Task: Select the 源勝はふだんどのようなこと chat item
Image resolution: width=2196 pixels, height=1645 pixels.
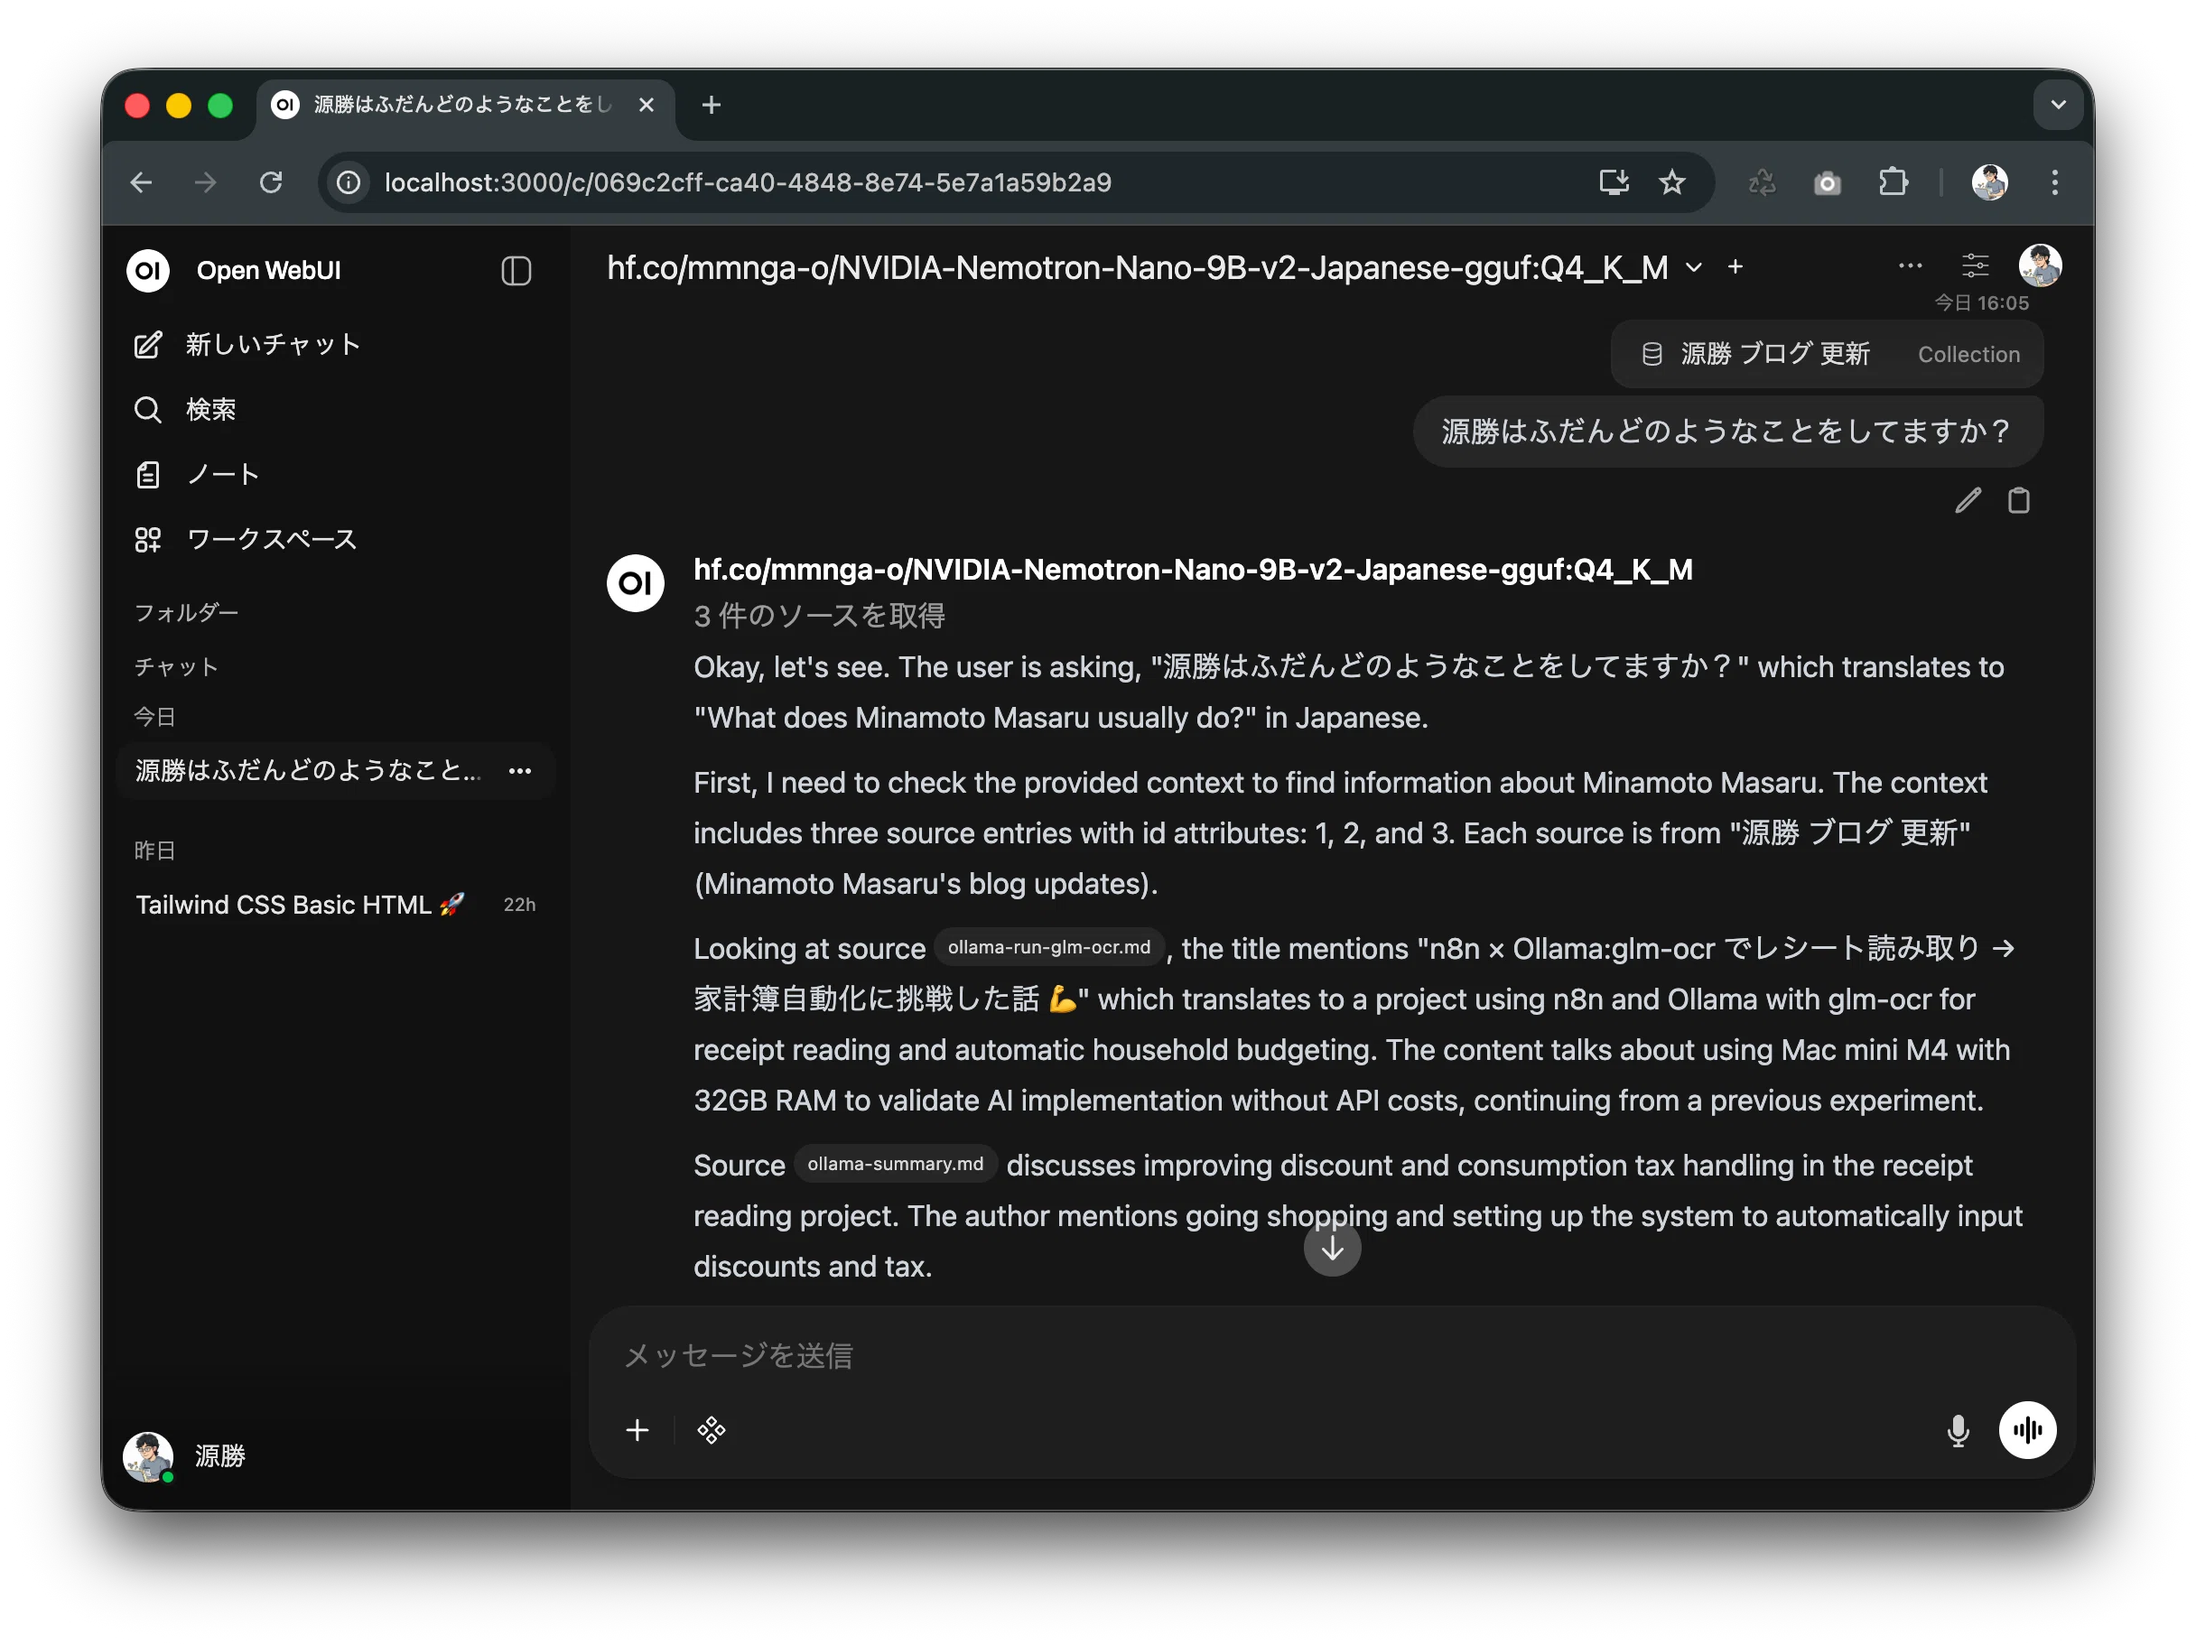Action: [x=308, y=770]
